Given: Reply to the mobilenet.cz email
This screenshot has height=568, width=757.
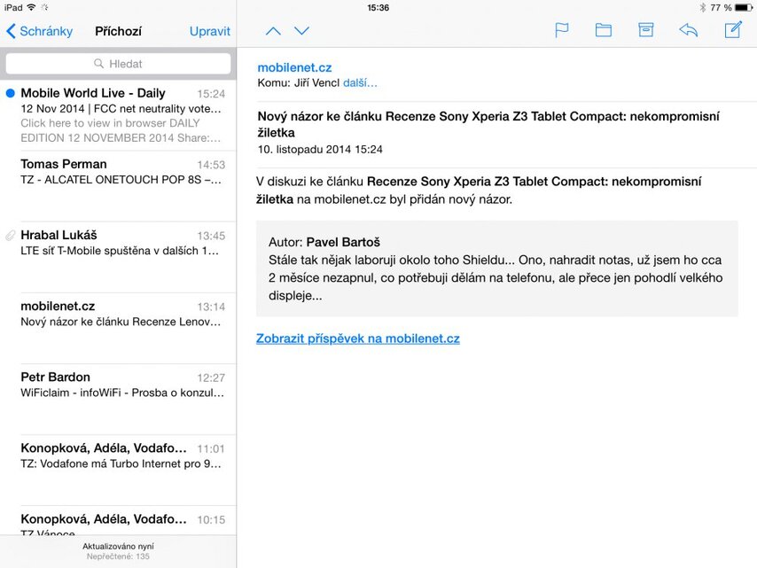Looking at the screenshot, I should [x=690, y=30].
